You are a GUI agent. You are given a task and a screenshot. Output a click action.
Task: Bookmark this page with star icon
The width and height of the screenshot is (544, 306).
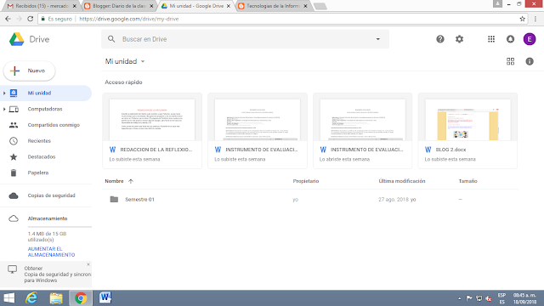point(522,19)
